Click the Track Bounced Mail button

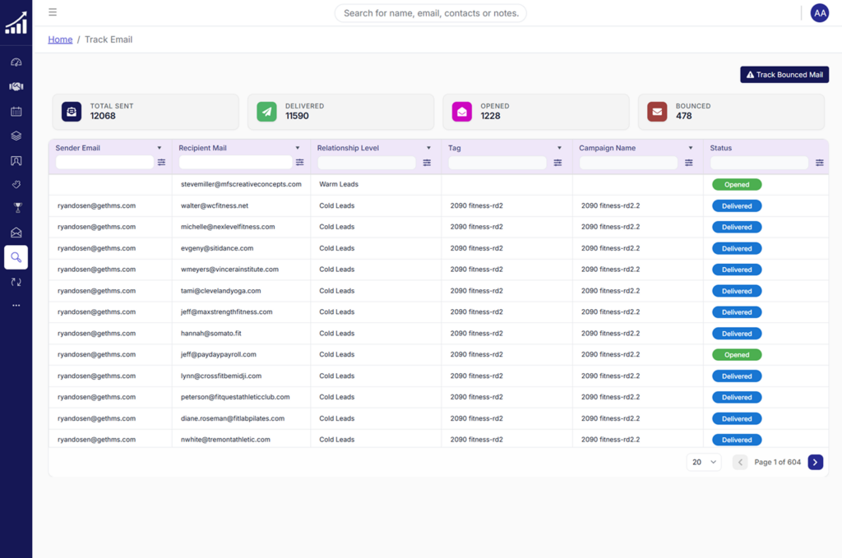784,75
